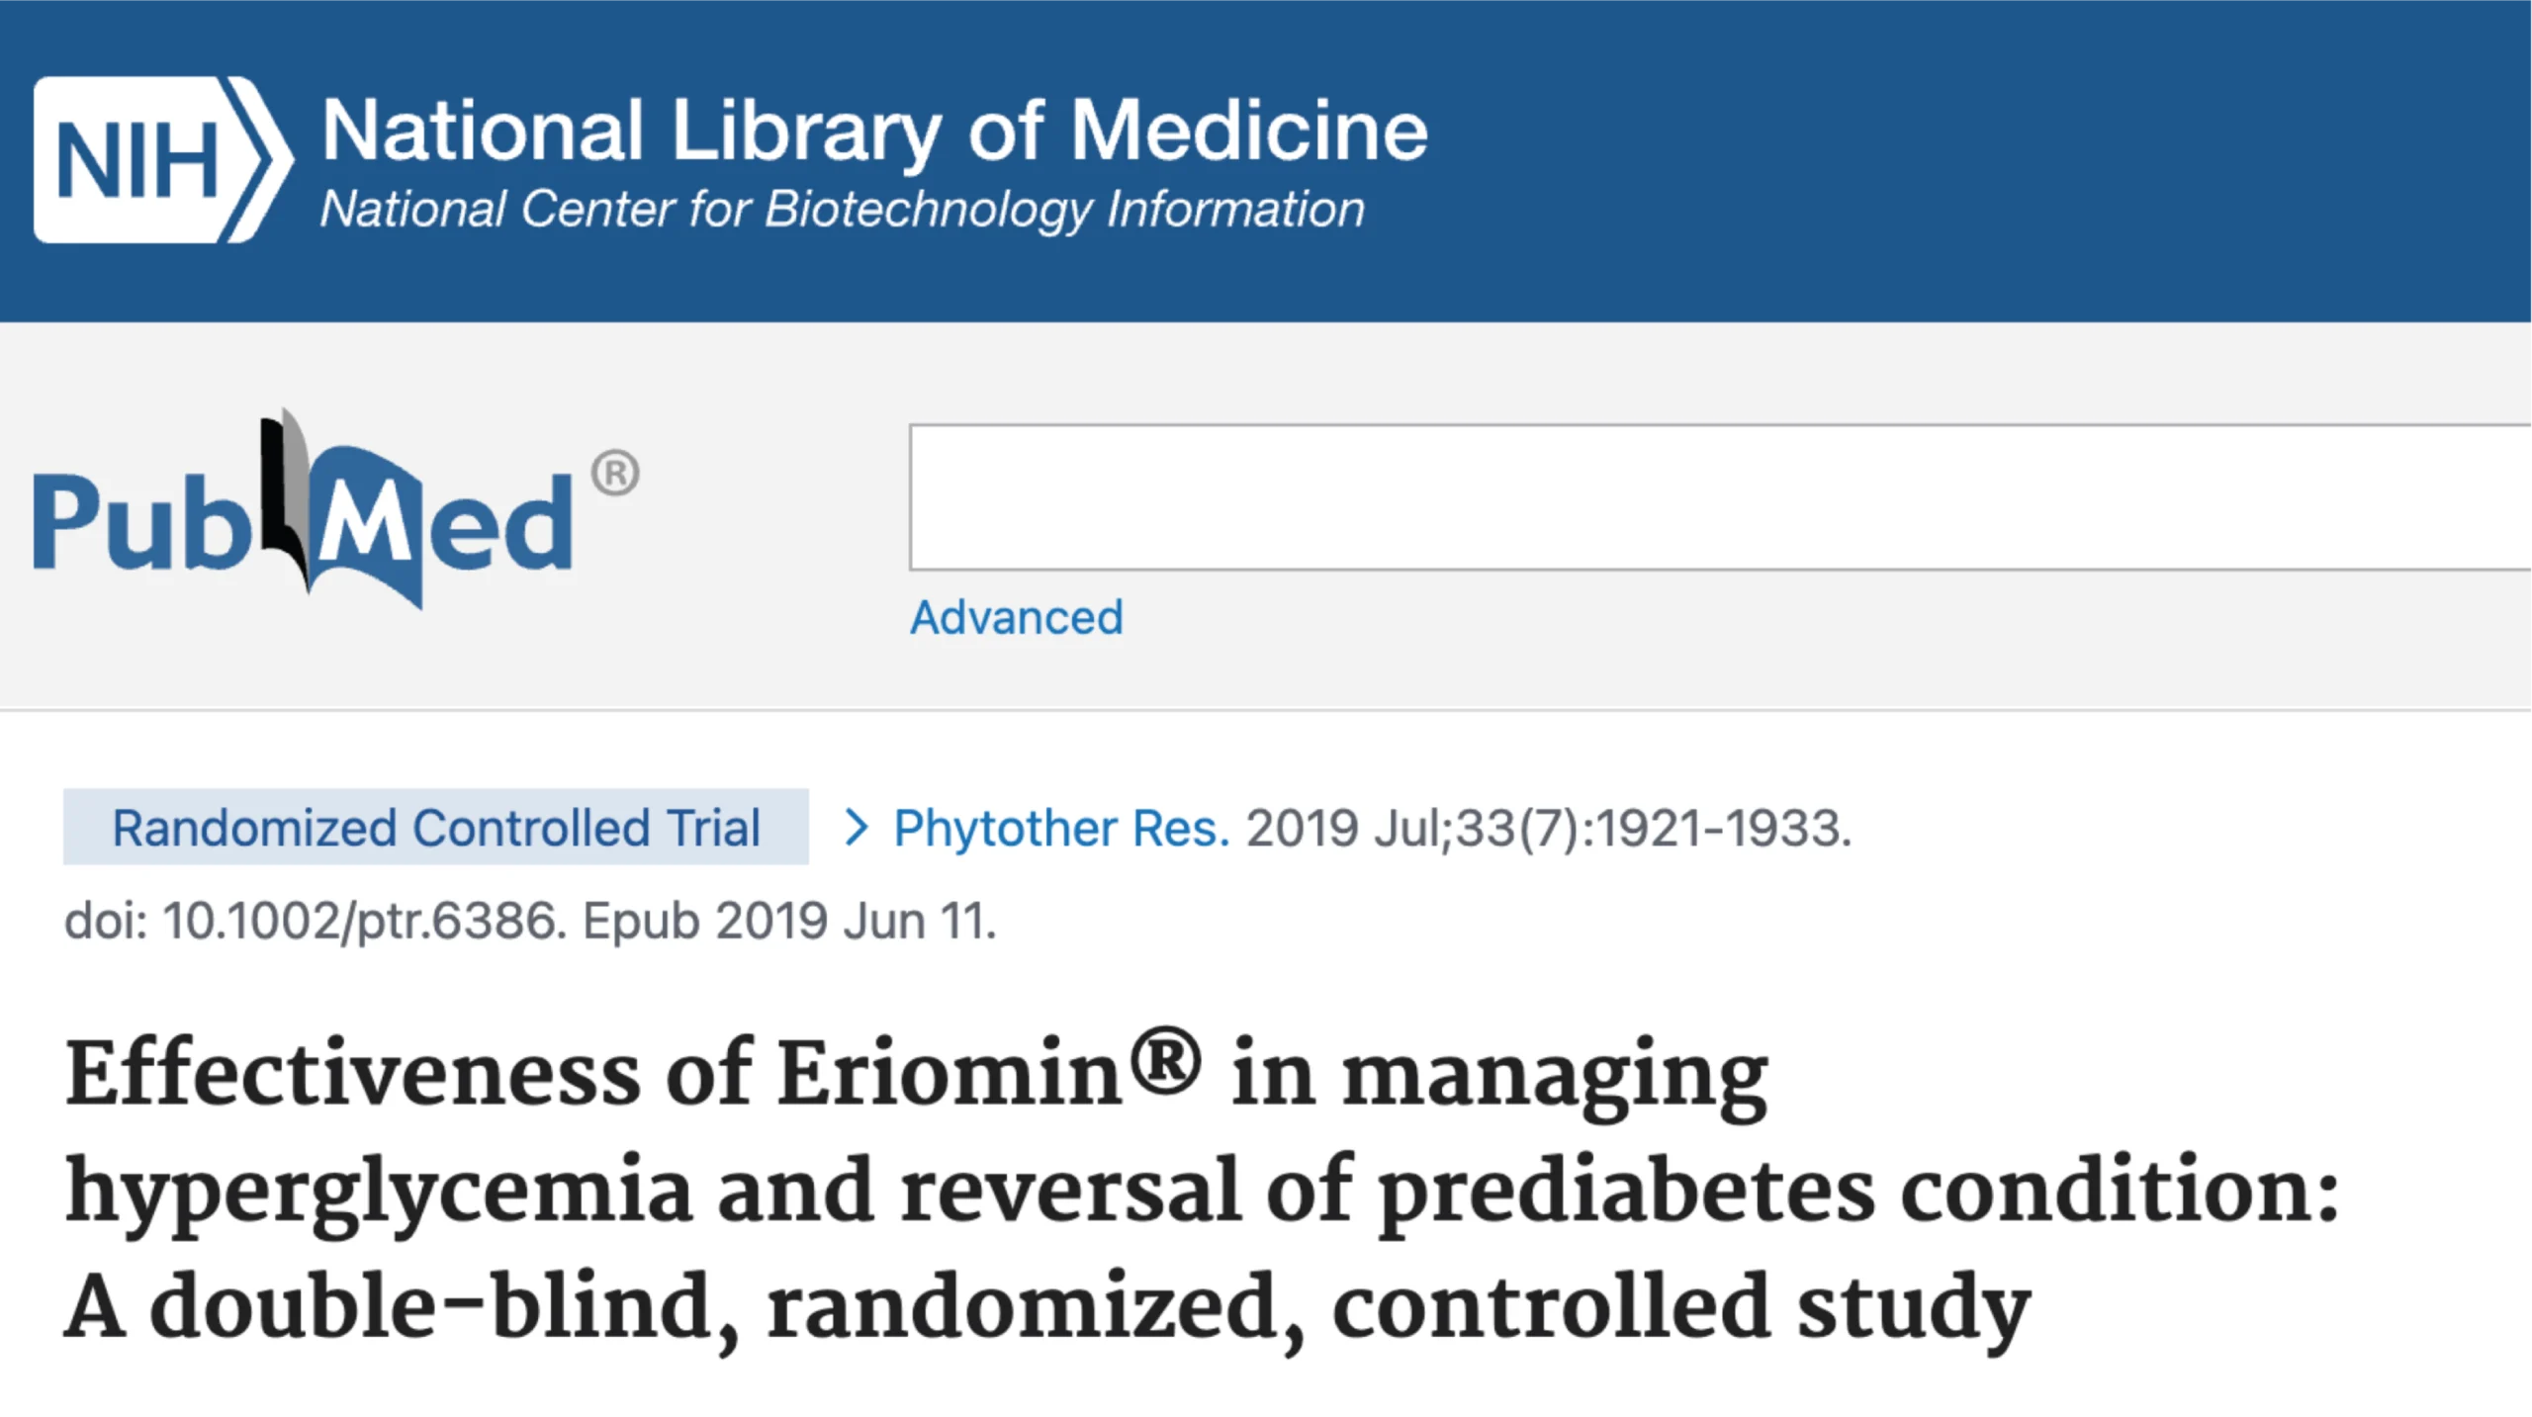The image size is (2532, 1417).
Task: Click the NIH logo badge
Action: (x=163, y=159)
